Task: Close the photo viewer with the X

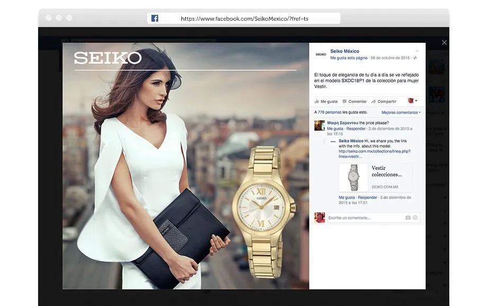Action: point(444,42)
